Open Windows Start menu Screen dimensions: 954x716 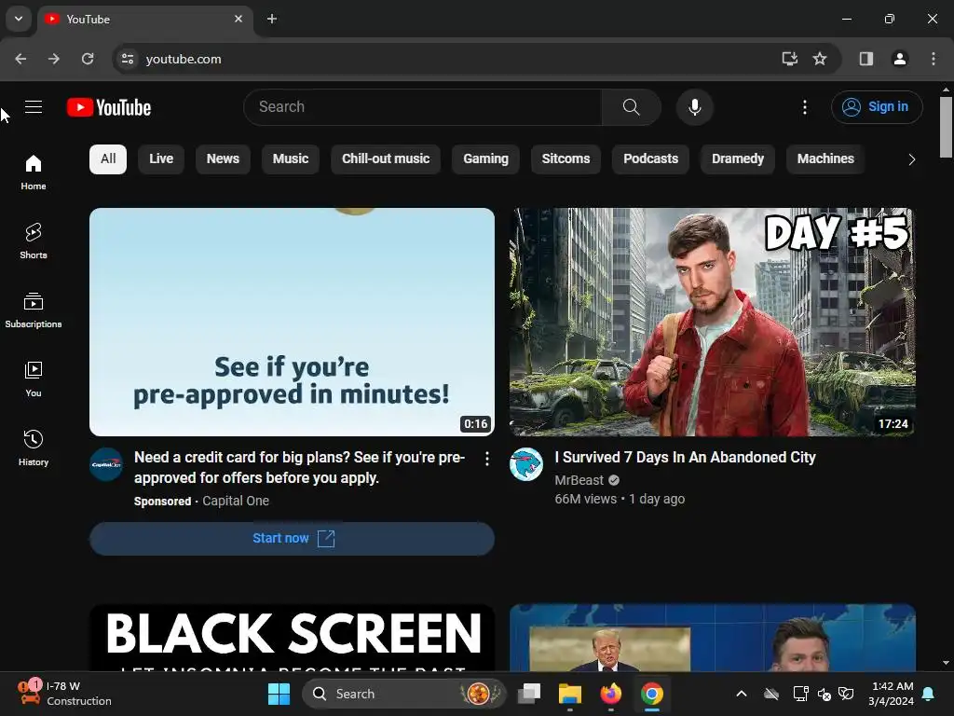coord(279,694)
